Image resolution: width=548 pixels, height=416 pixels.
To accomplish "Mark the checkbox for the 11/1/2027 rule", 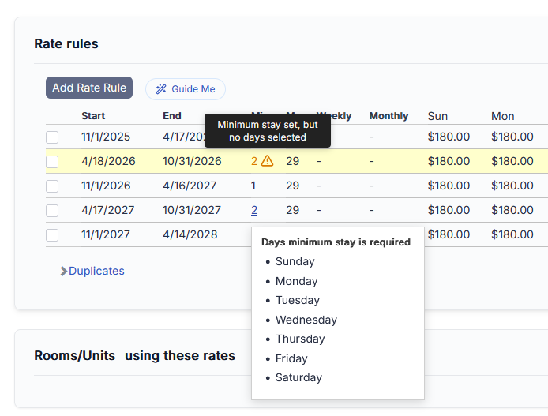I will click(52, 235).
